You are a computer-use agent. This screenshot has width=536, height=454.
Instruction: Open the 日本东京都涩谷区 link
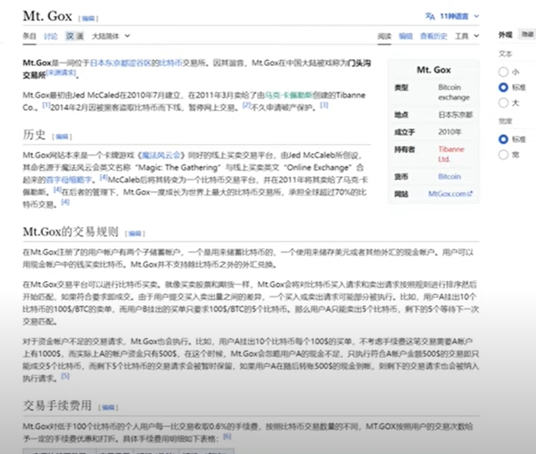coord(120,63)
